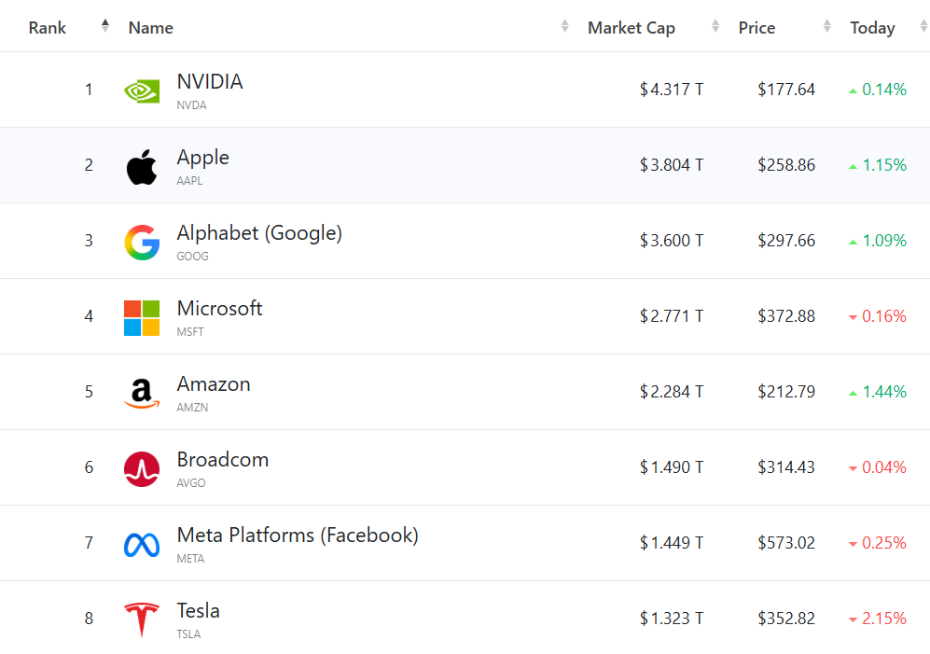Click the Tesla logo icon
The image size is (930, 654).
[142, 619]
